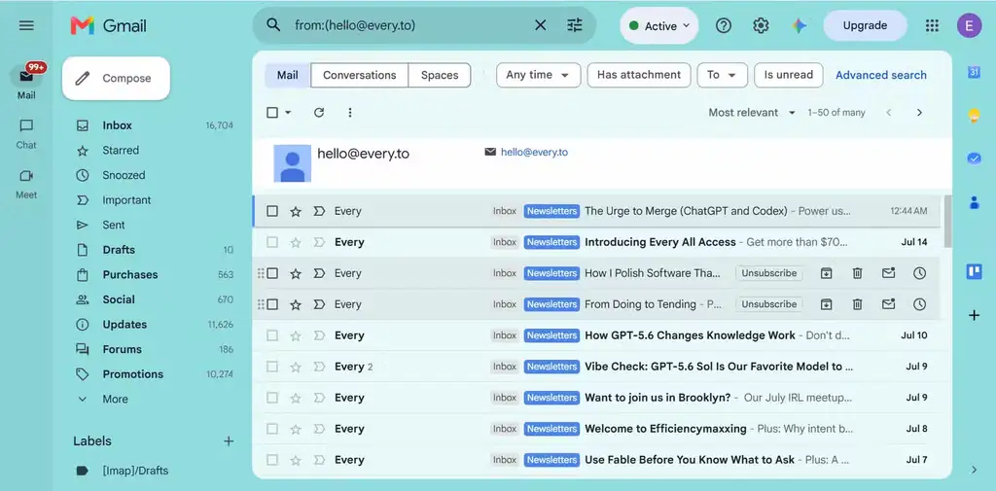Select the Mail tab

click(287, 75)
